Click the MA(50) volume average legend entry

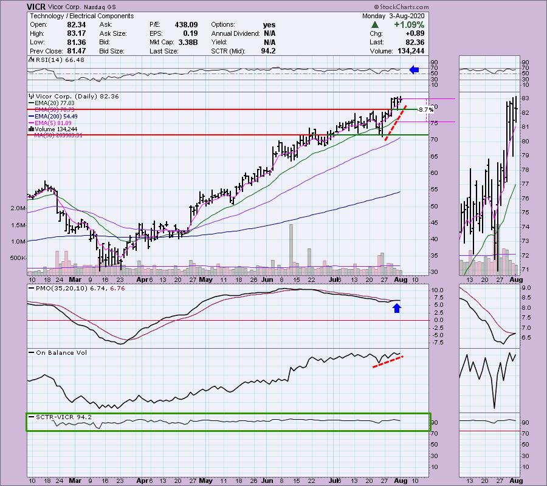pyautogui.click(x=58, y=135)
